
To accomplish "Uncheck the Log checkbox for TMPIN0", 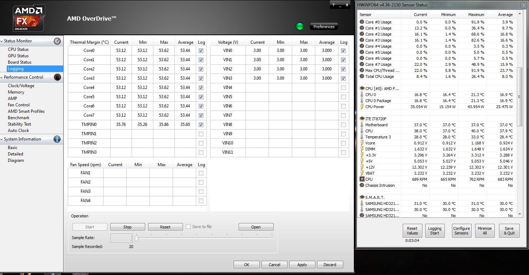I will point(201,125).
